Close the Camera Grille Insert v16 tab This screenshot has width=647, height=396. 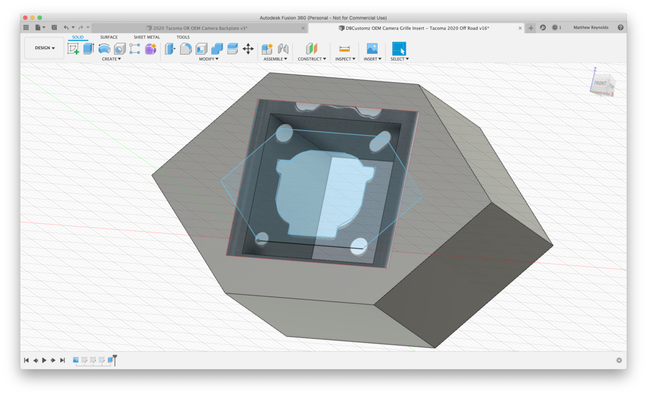click(x=520, y=28)
